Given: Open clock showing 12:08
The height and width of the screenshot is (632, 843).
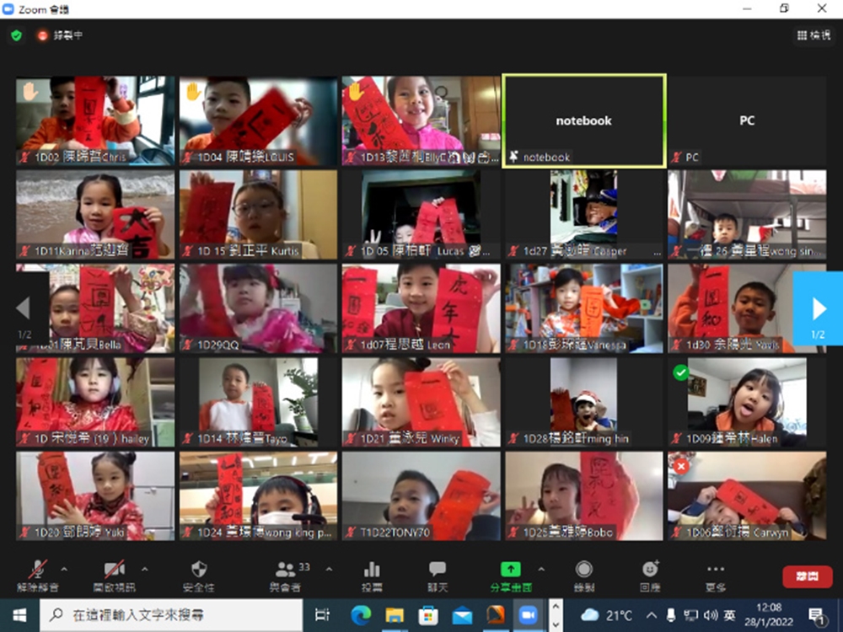Looking at the screenshot, I should click(769, 615).
